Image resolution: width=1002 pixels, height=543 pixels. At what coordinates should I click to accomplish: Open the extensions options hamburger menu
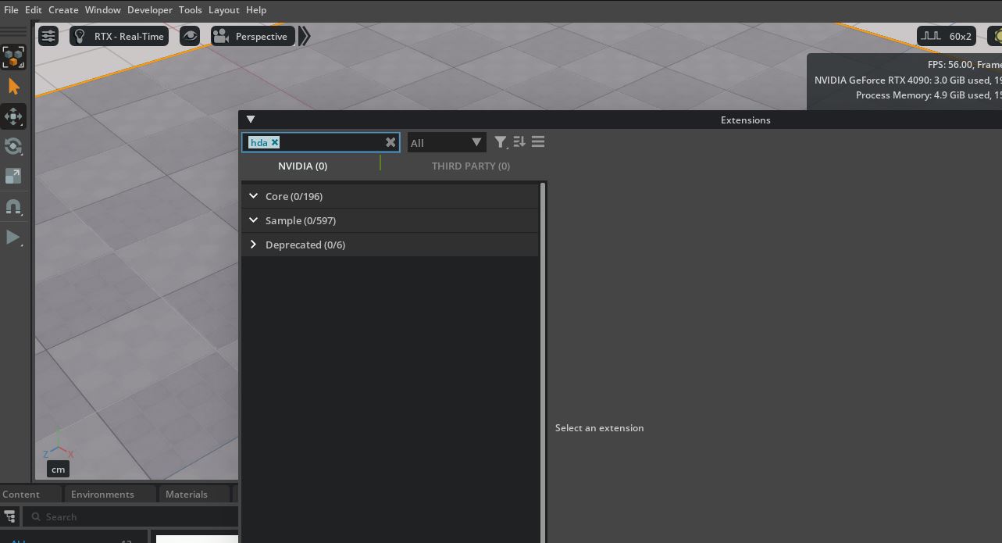(538, 142)
